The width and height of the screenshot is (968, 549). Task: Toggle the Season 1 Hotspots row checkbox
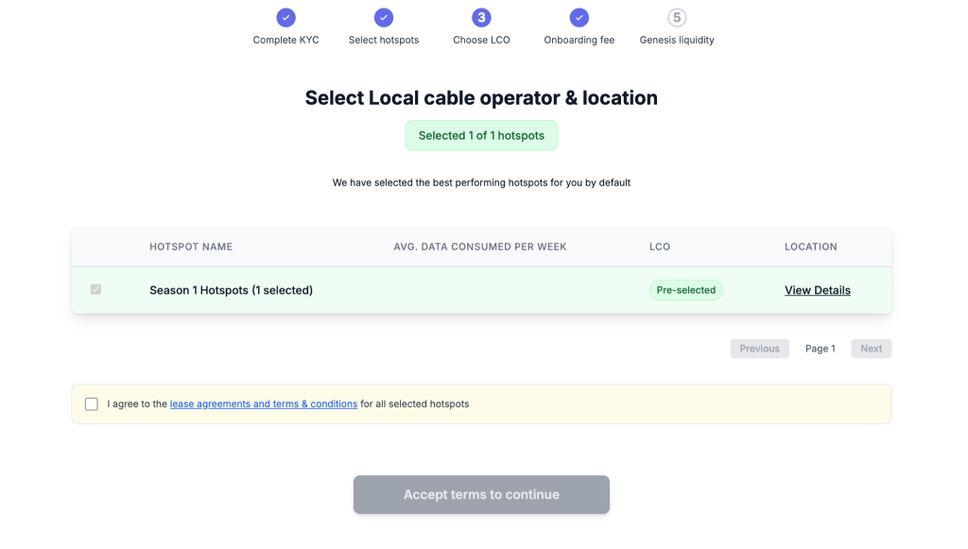95,289
